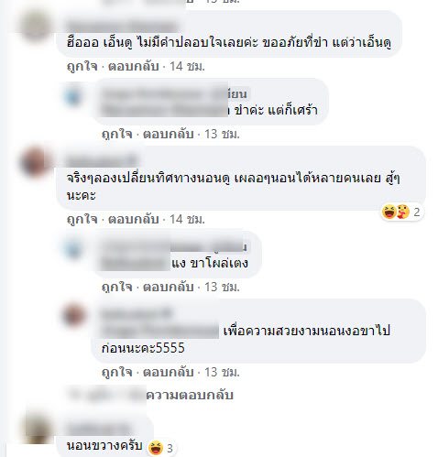Reply to the ฮืออออ เอ็นดู comment via ตอบกลับ

point(134,66)
